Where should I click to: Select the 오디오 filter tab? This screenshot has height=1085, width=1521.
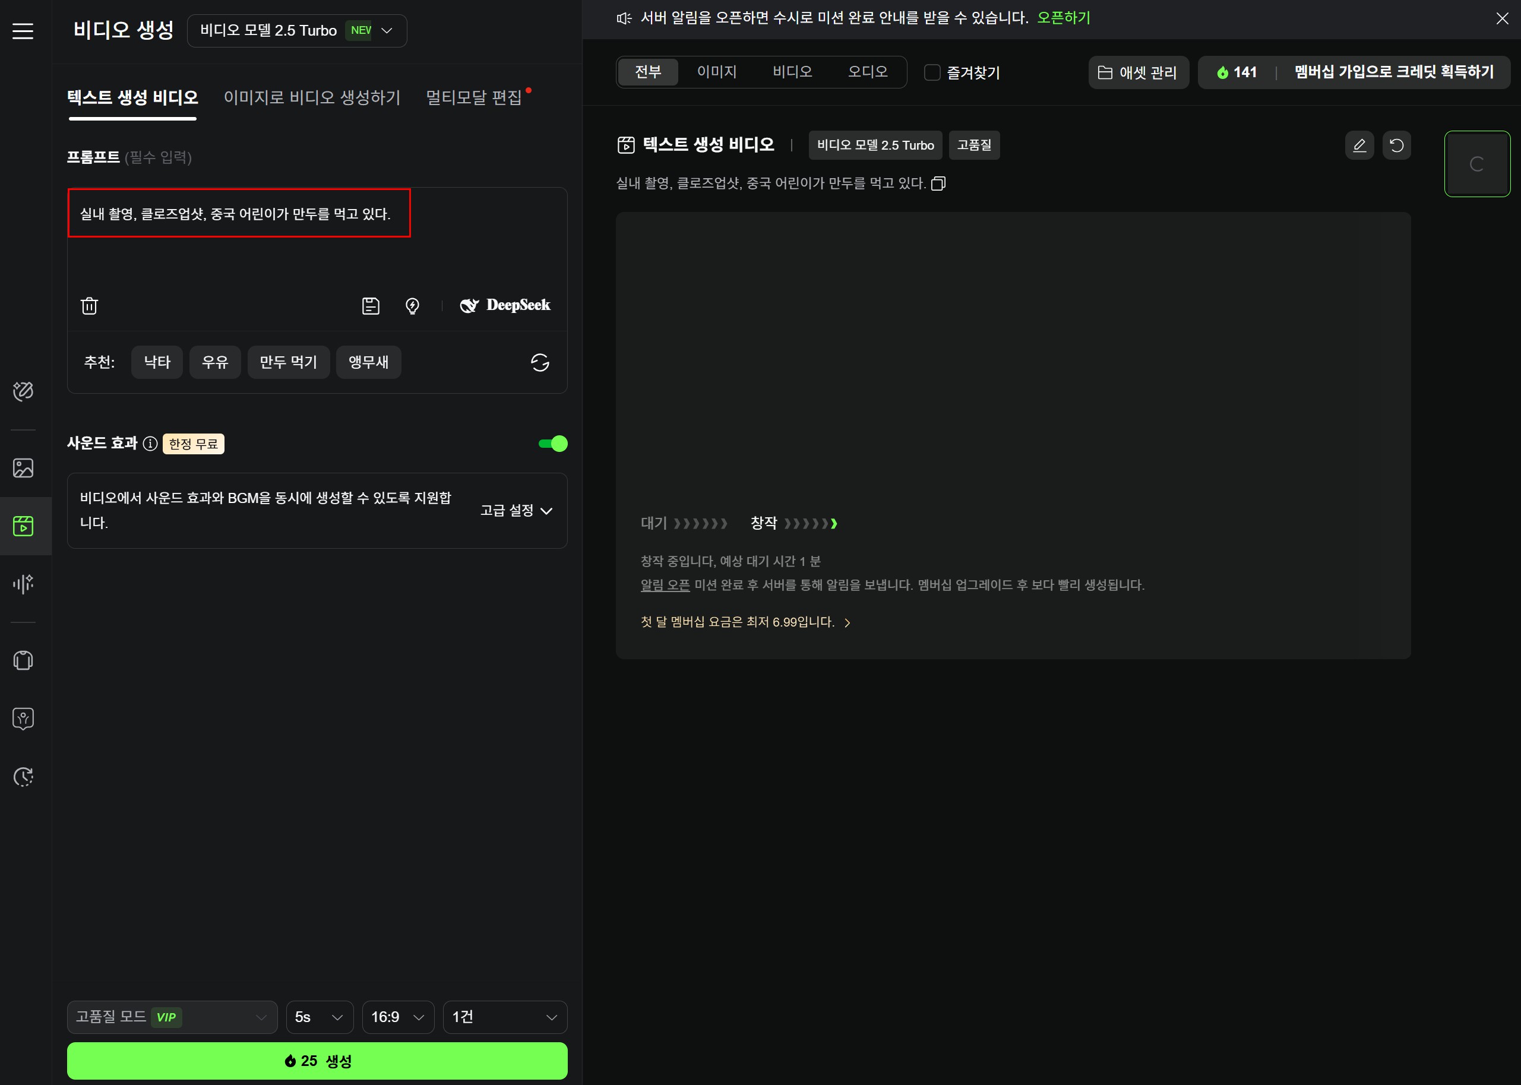pos(867,71)
